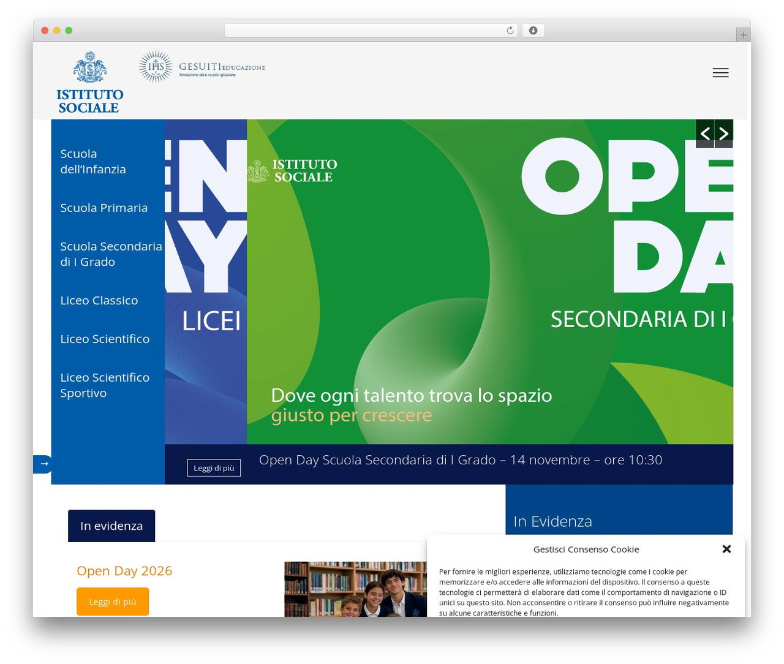Click the Open Day Scuola Secondaria caption
The height and width of the screenshot is (664, 784).
click(461, 460)
